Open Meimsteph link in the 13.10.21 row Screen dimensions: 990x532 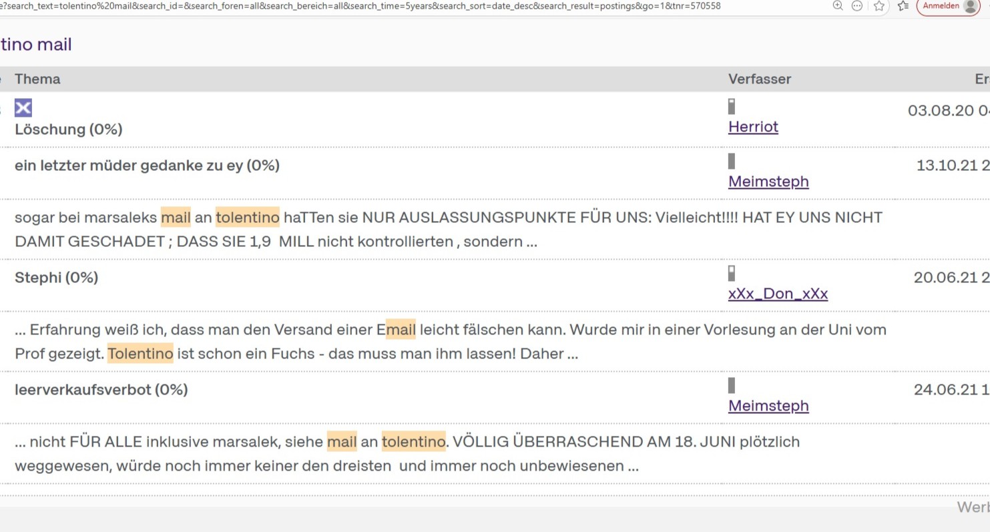point(768,182)
